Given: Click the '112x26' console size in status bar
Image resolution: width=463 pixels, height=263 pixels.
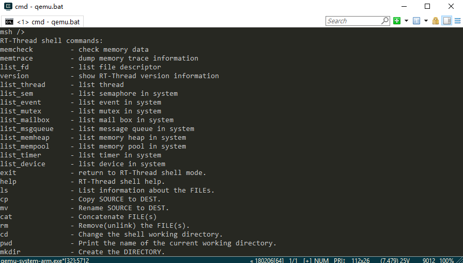Looking at the screenshot, I should [x=360, y=260].
